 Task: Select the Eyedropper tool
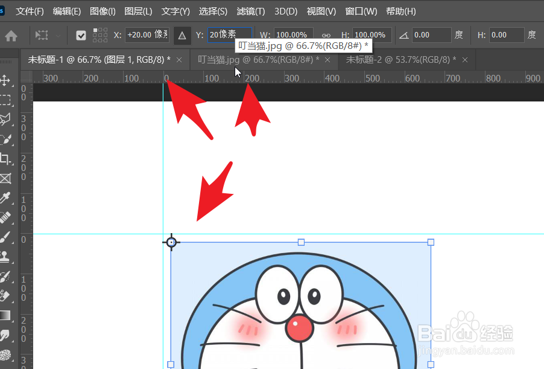(x=5, y=198)
